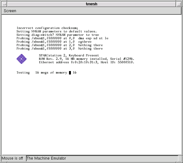Click the "dma esp sd st le" probe text

(93, 38)
